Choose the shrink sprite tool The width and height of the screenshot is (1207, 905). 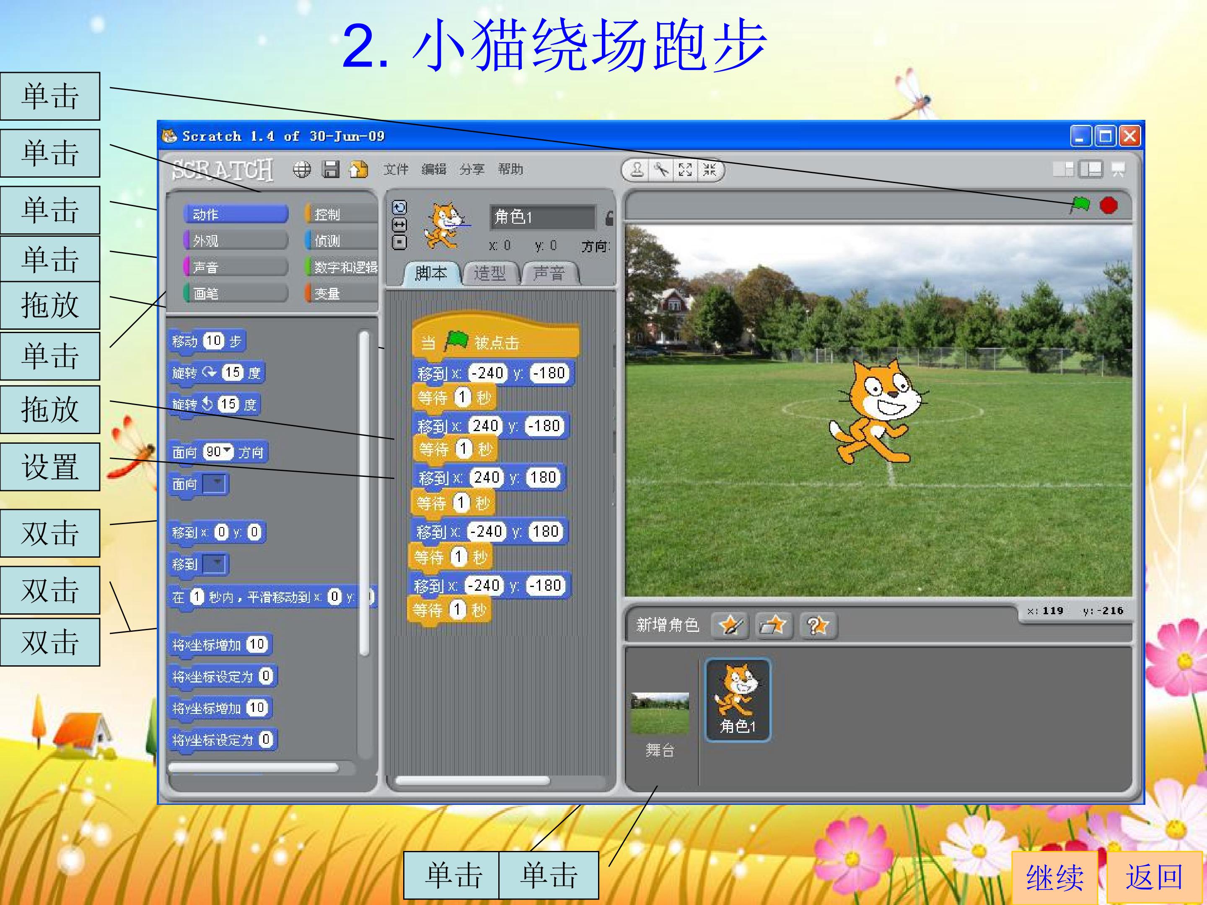point(710,170)
